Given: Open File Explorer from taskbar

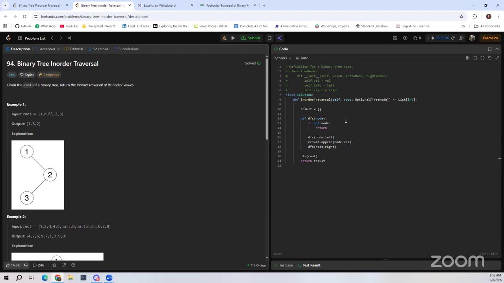Looking at the screenshot, I should point(70,278).
